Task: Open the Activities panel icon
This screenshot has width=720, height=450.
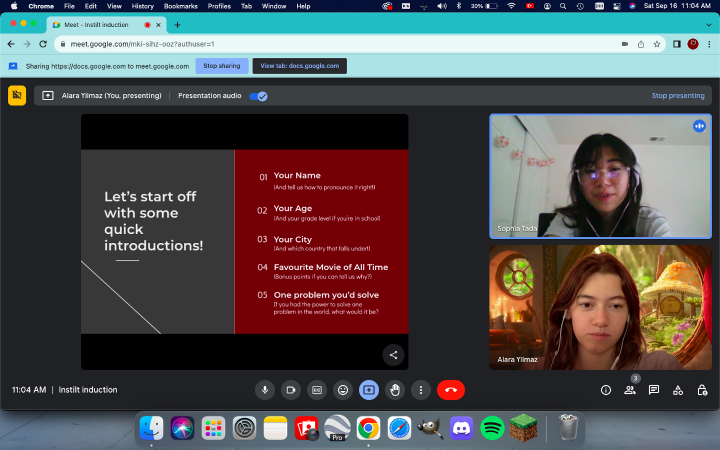Action: (x=678, y=390)
